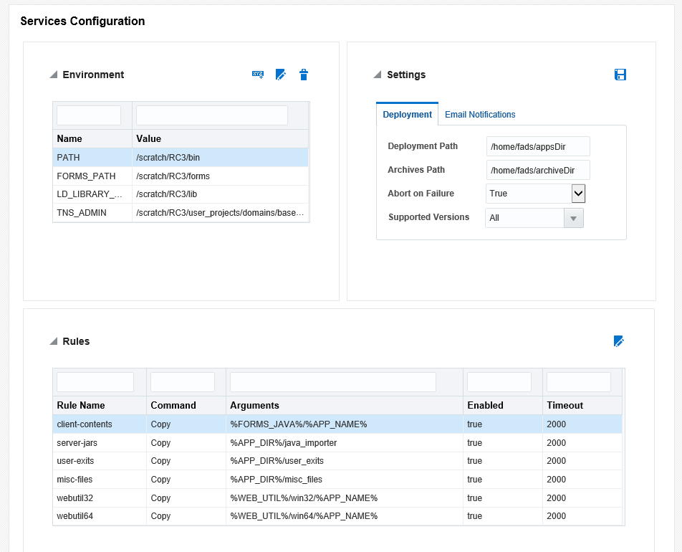Sort by Arguments column header
The width and height of the screenshot is (682, 552).
tap(345, 405)
